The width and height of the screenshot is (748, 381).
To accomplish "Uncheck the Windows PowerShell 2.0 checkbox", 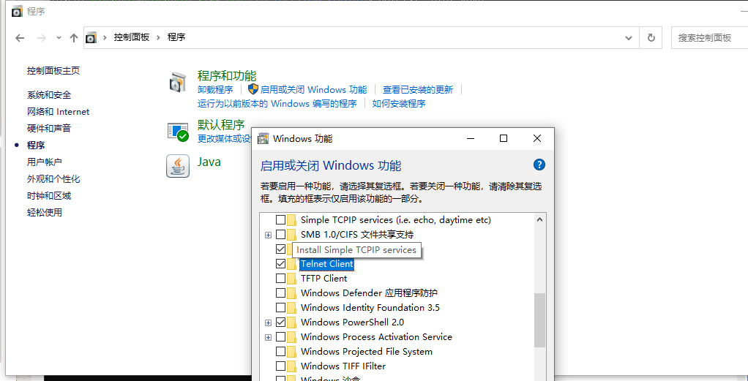I will pos(280,322).
